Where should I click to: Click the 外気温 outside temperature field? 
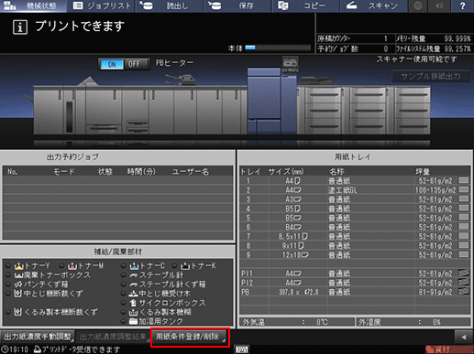point(297,322)
